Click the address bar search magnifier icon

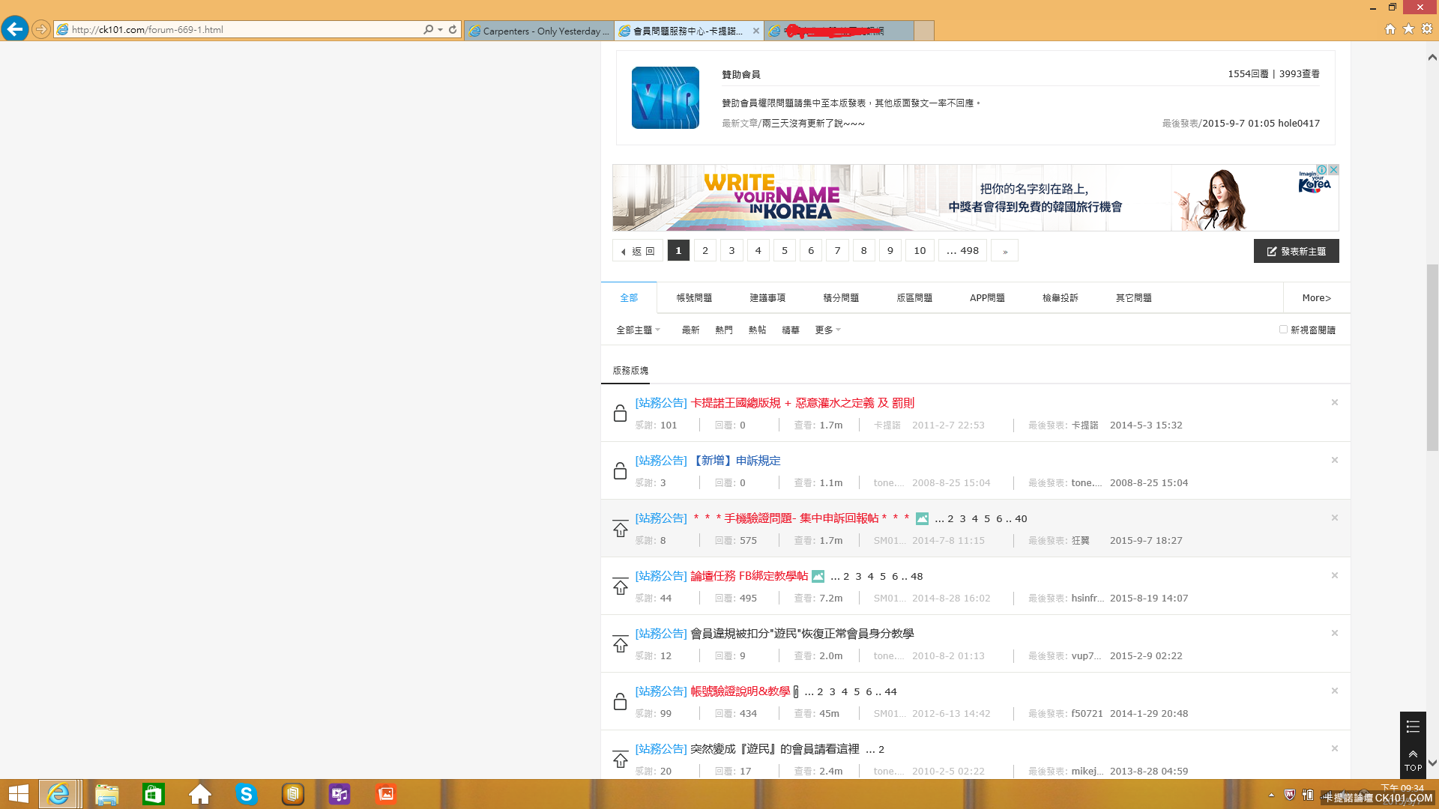coord(428,29)
